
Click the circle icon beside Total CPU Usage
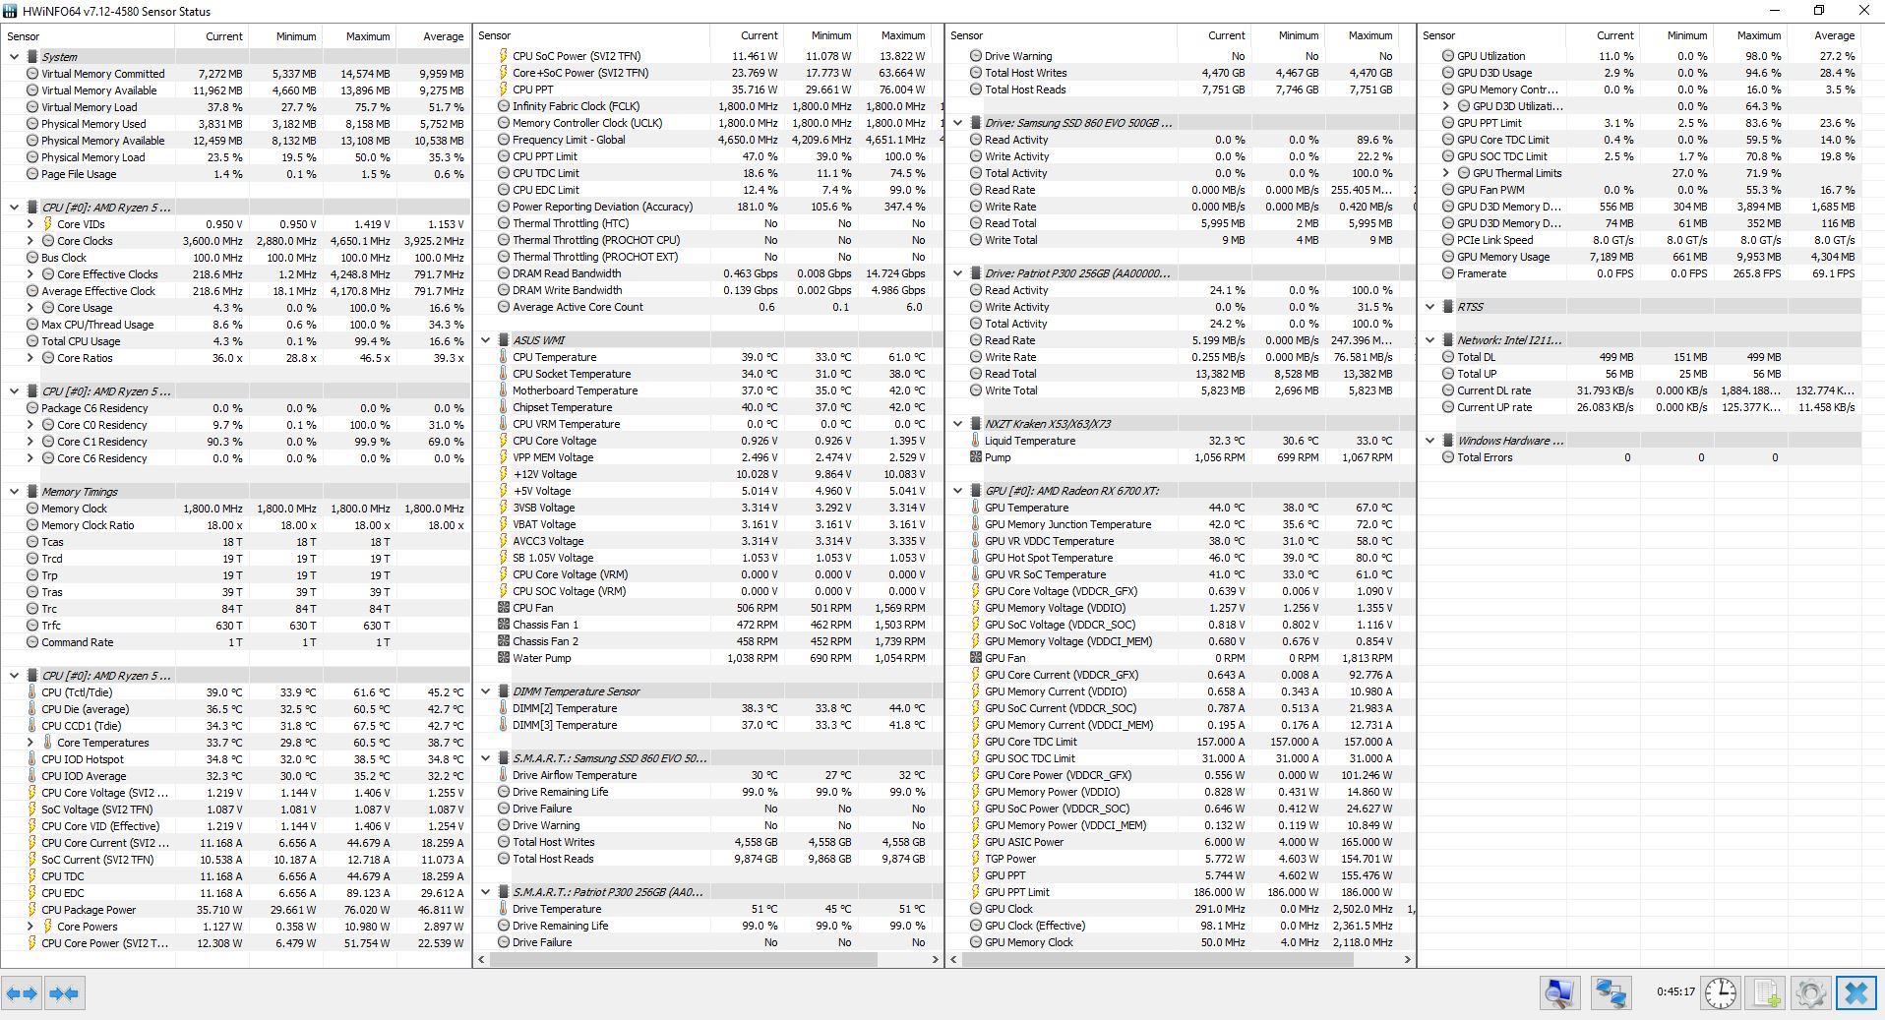(x=32, y=341)
